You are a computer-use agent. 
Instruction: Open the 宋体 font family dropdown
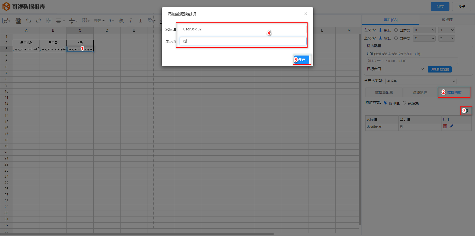[x=99, y=21]
